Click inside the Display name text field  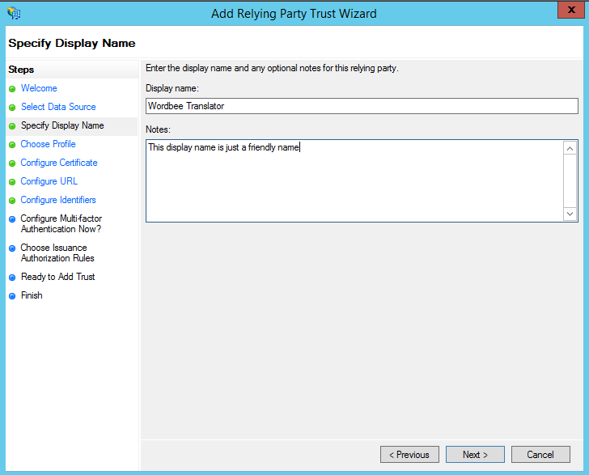362,106
